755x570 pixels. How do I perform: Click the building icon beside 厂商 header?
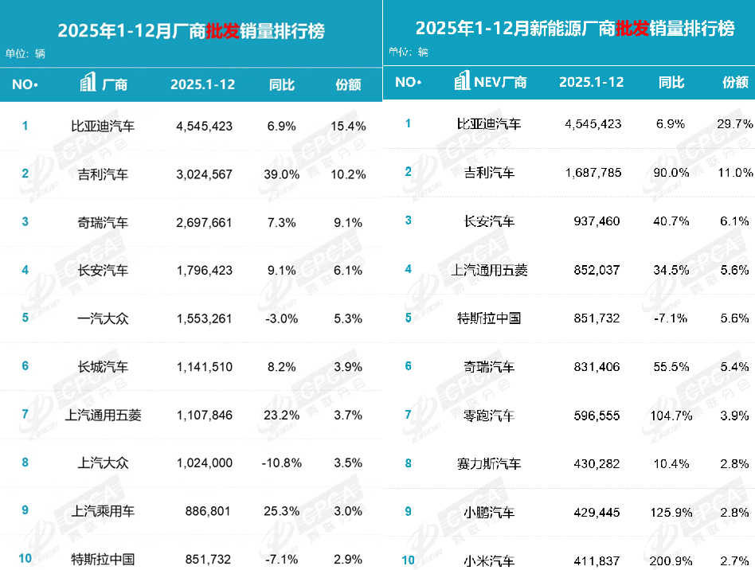coord(88,84)
